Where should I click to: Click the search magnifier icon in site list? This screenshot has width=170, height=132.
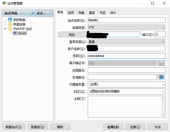33,13
